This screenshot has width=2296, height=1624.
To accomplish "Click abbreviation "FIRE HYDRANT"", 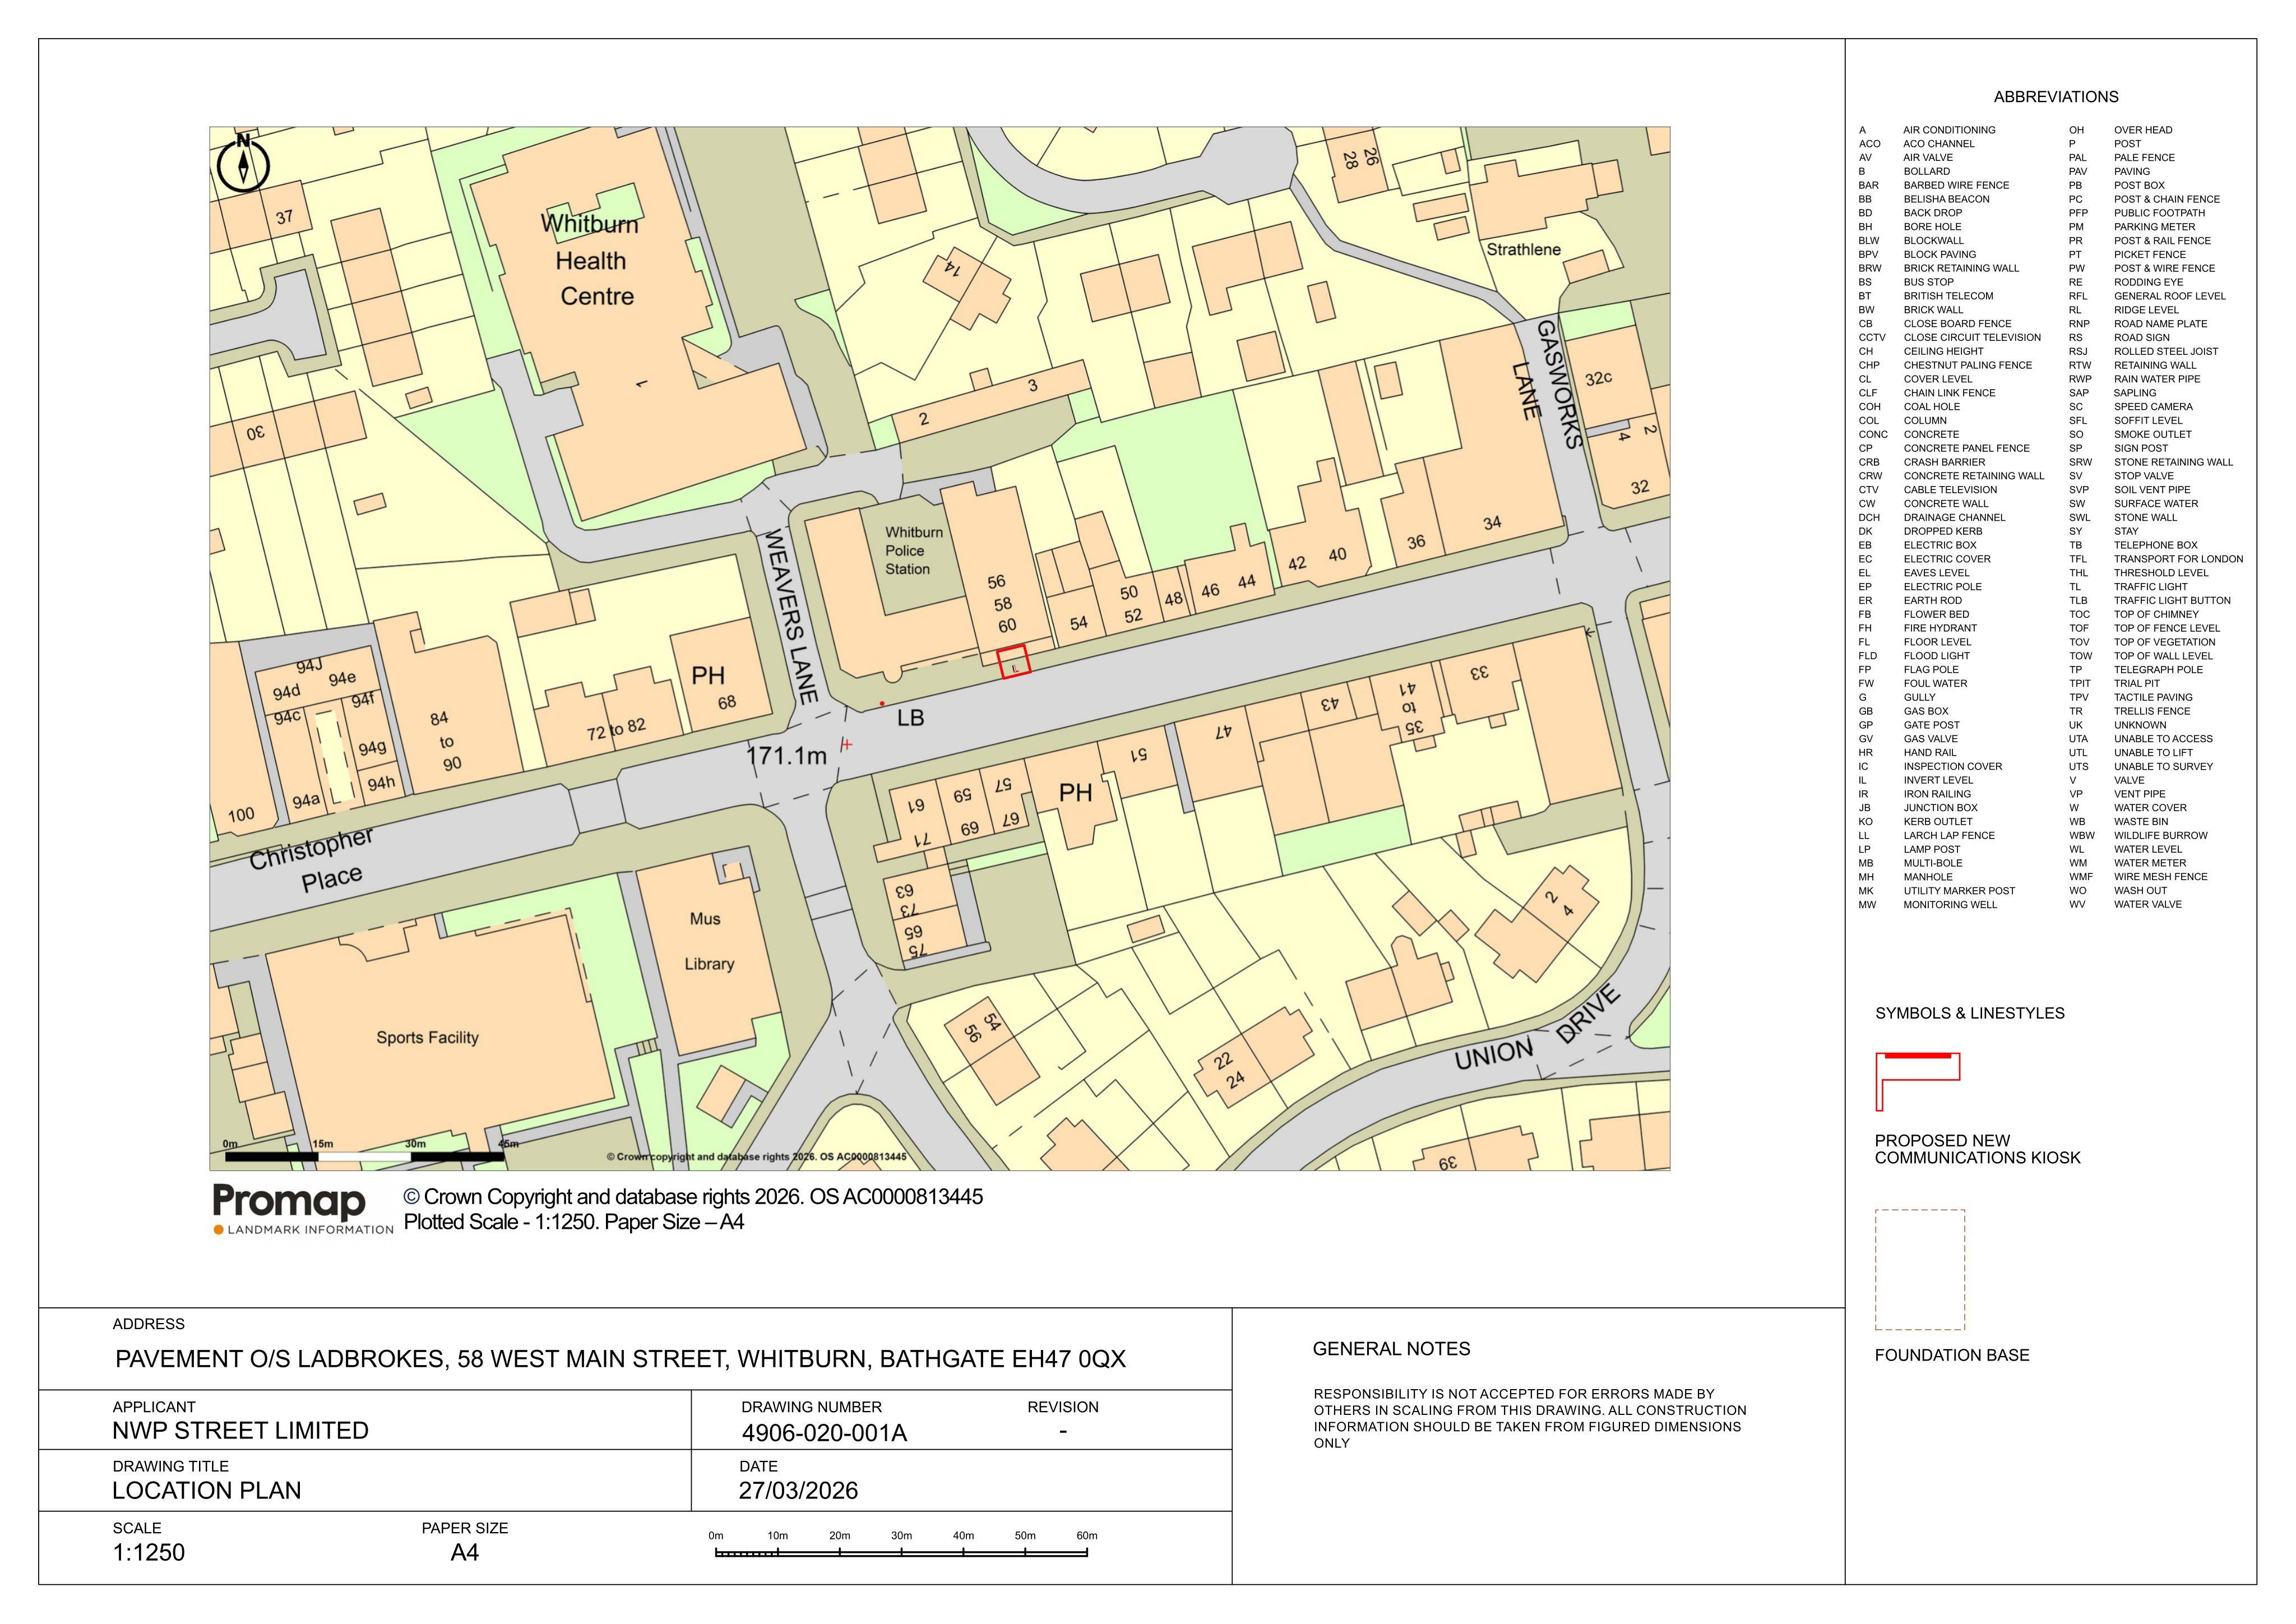I will [1940, 628].
